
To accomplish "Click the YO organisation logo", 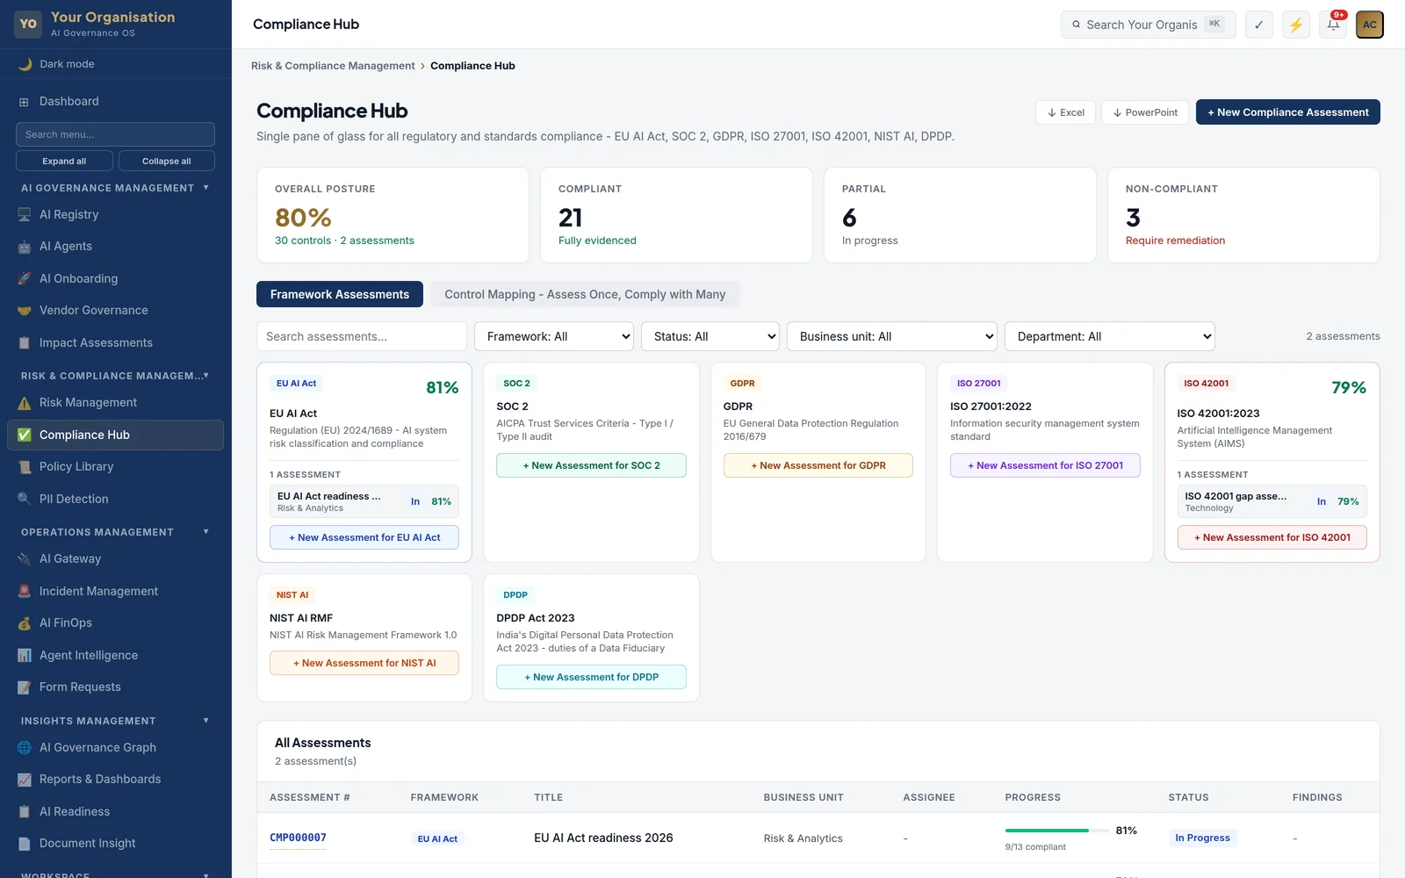I will [28, 24].
